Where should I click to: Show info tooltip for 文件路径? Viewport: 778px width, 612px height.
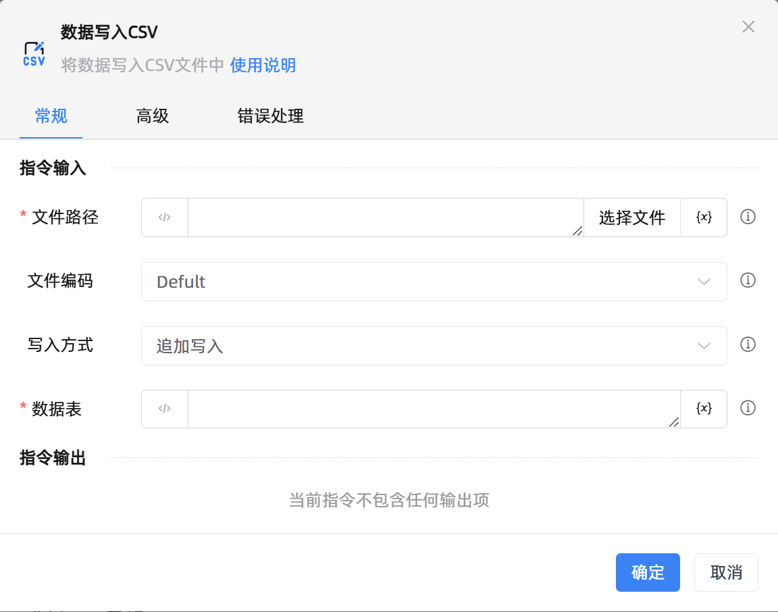click(x=748, y=217)
